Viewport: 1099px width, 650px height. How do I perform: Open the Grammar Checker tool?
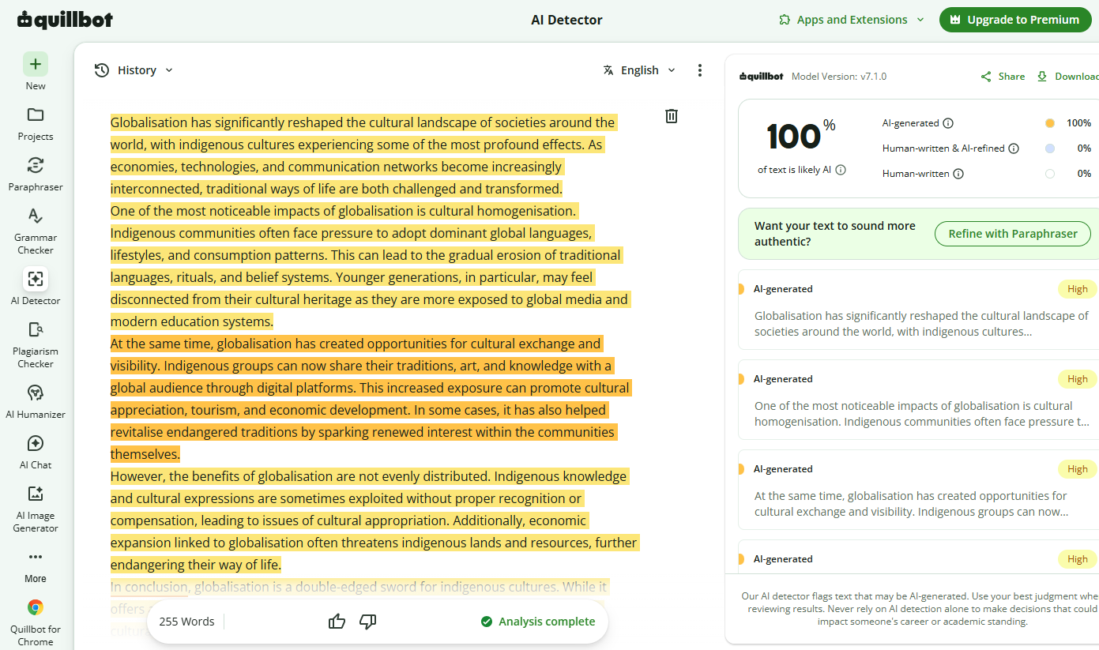pyautogui.click(x=36, y=230)
